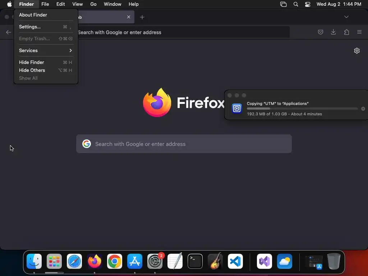
Task: Open Terminal from the Dock
Action: [195, 261]
